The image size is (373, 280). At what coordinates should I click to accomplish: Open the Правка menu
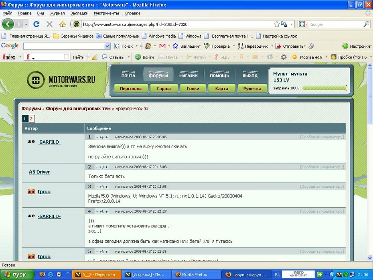point(24,13)
